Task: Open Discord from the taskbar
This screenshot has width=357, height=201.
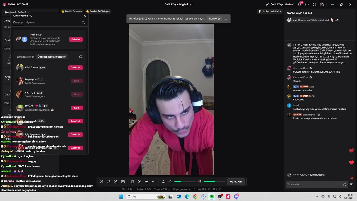Action: pyautogui.click(x=237, y=197)
